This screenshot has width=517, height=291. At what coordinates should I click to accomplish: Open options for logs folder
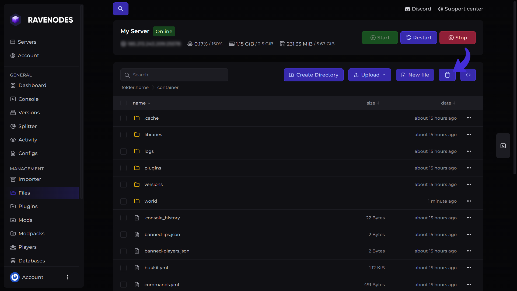point(469,151)
